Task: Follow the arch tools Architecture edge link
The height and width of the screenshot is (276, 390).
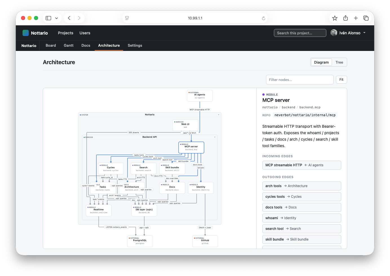Action: coord(302,186)
